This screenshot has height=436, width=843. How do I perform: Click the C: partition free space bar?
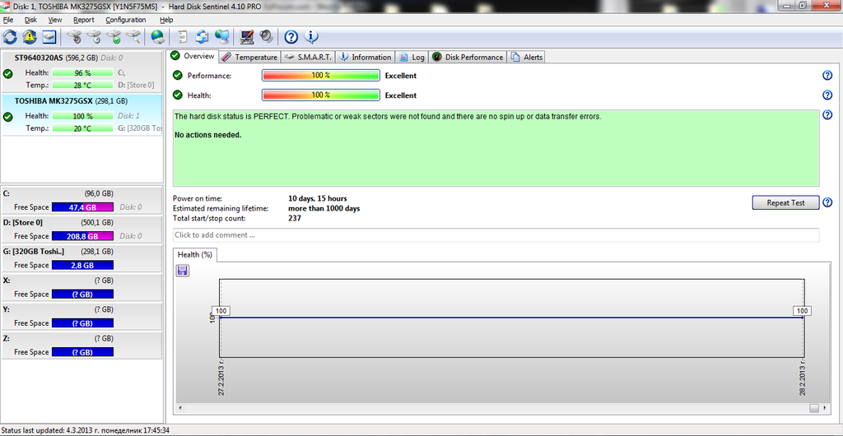coord(82,207)
